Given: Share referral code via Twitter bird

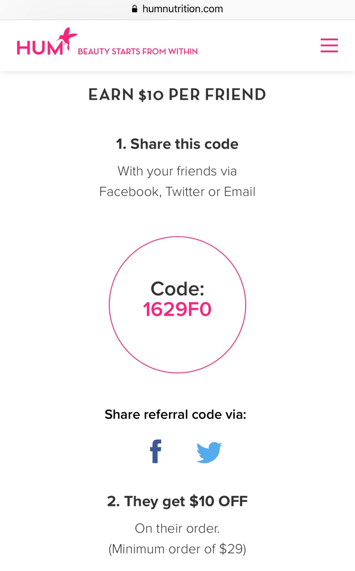Looking at the screenshot, I should (x=209, y=452).
